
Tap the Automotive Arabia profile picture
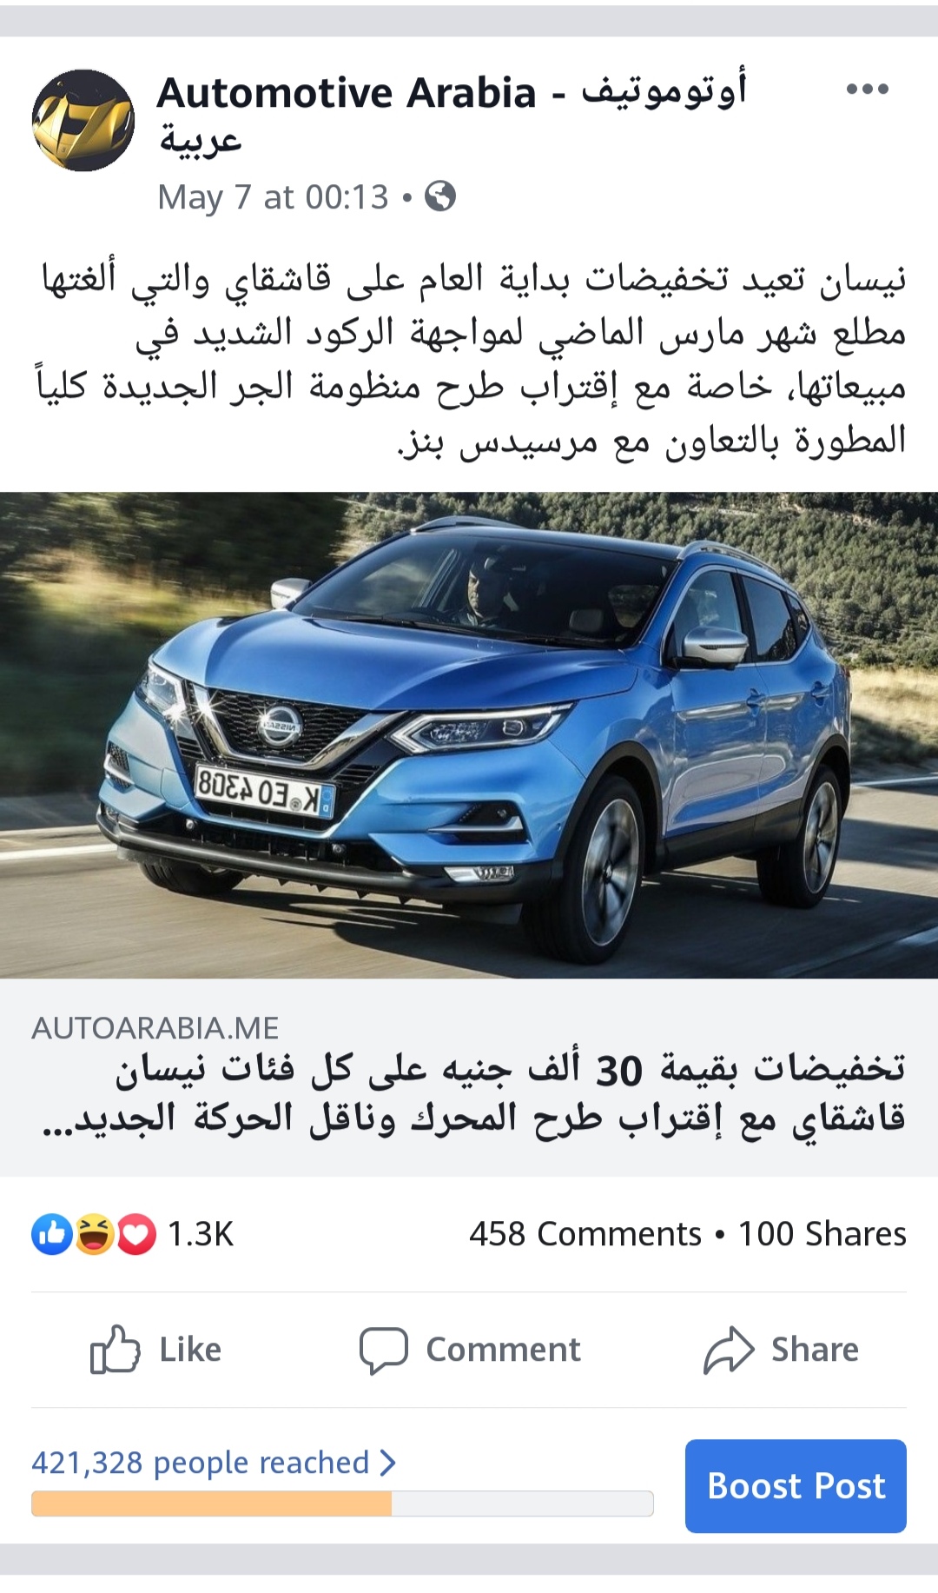[x=83, y=121]
